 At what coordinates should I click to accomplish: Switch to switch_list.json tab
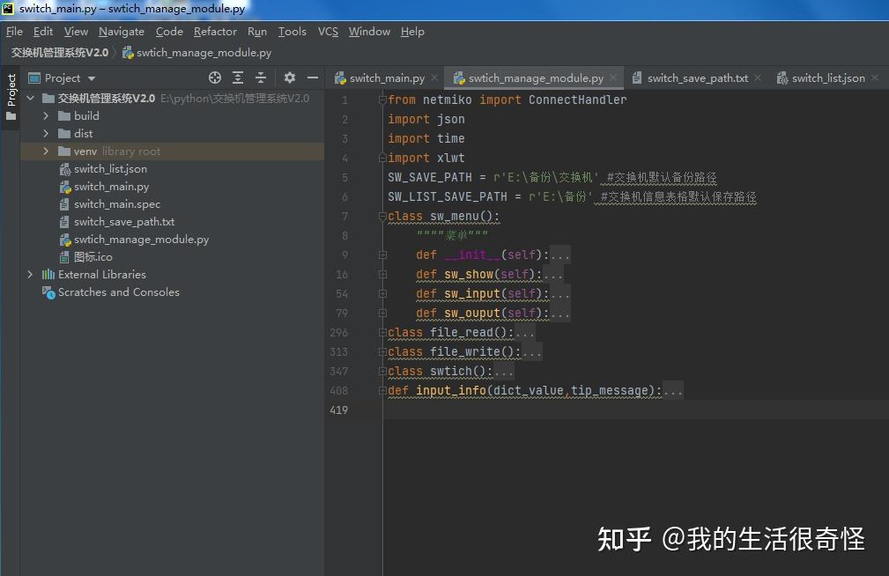point(821,78)
